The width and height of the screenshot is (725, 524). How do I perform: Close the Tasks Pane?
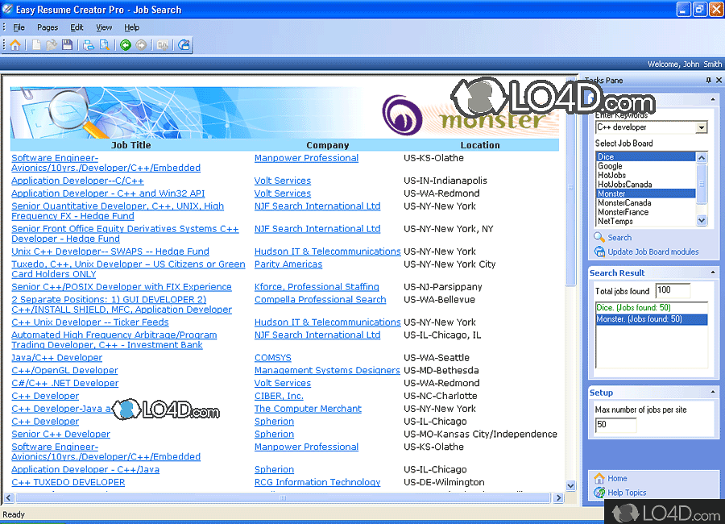(x=719, y=80)
